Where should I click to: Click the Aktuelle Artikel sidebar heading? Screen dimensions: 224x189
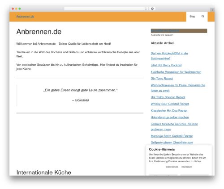162,43
